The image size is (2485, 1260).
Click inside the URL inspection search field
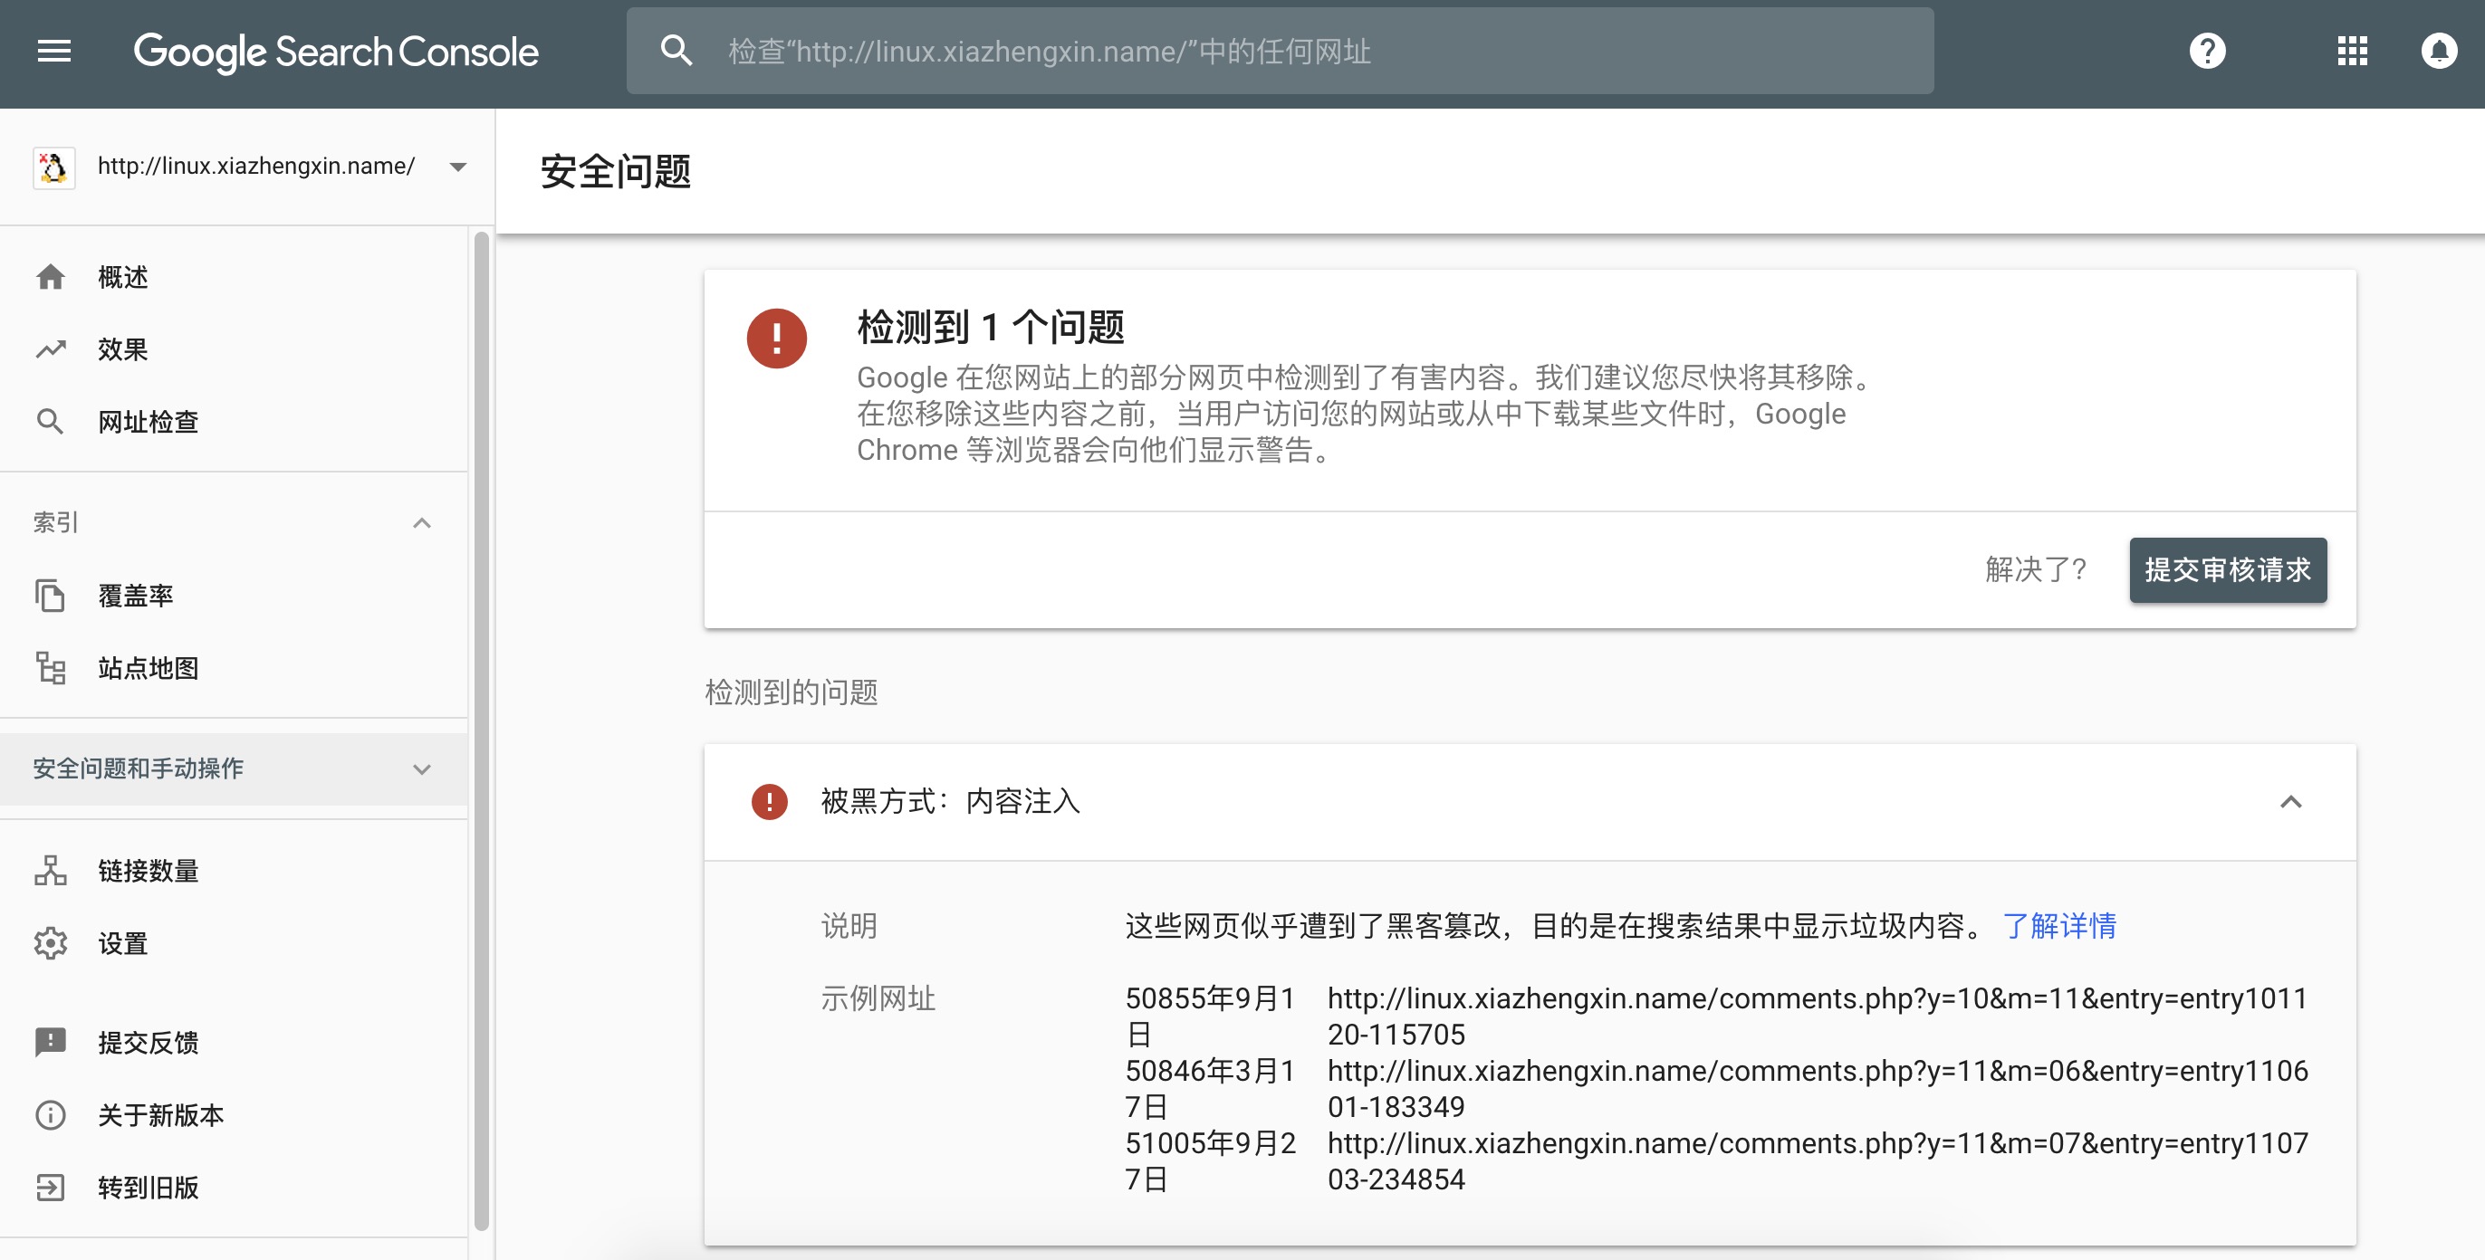click(x=1254, y=50)
